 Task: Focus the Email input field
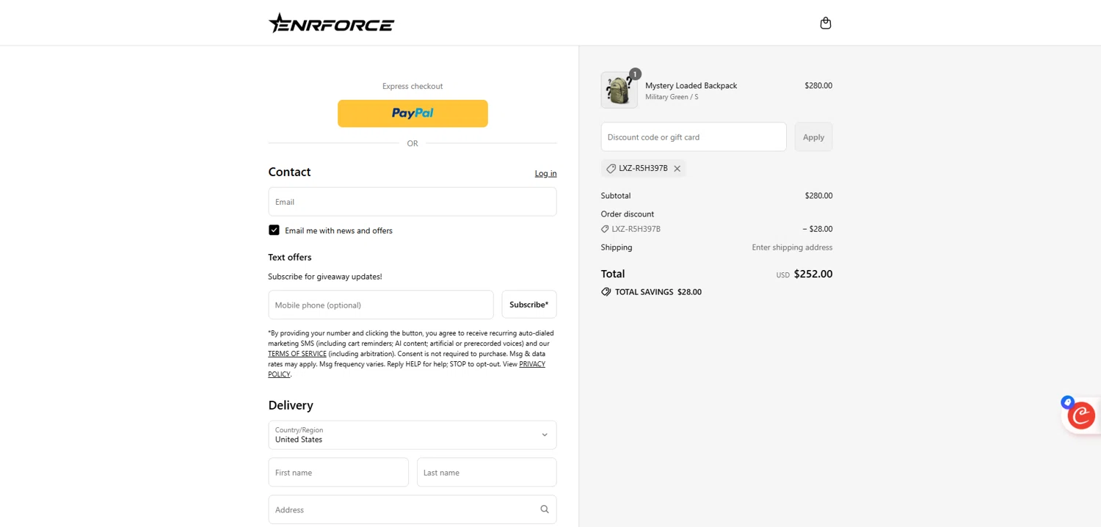[413, 202]
